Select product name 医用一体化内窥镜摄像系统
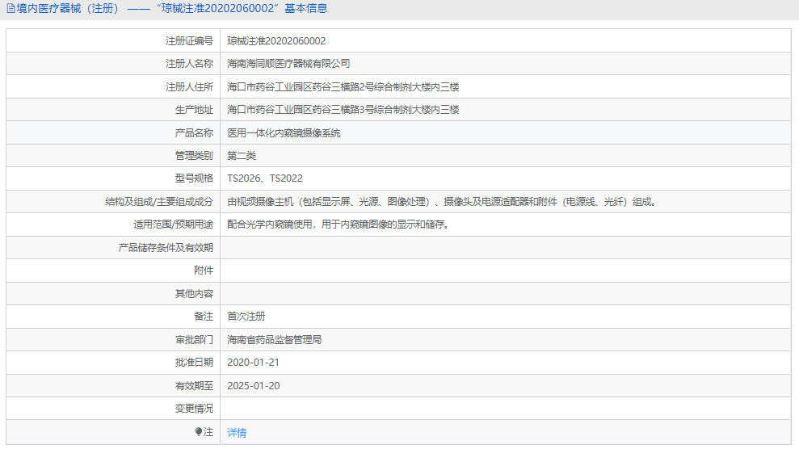The width and height of the screenshot is (799, 449). 284,133
